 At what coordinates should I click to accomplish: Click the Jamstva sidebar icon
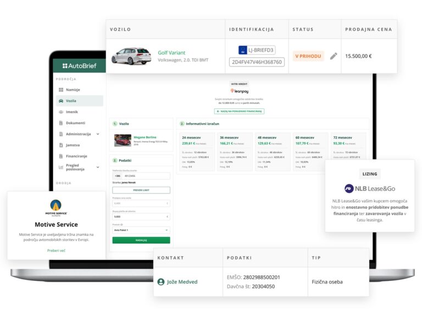pos(60,145)
